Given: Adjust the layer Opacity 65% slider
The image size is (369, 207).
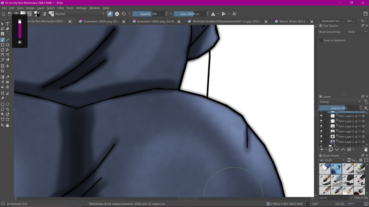Looking at the screenshot, I should (339, 108).
